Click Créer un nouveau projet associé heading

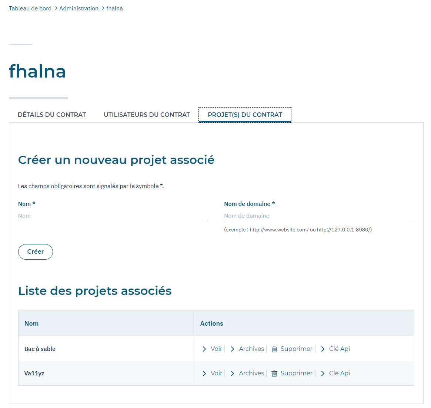(116, 160)
